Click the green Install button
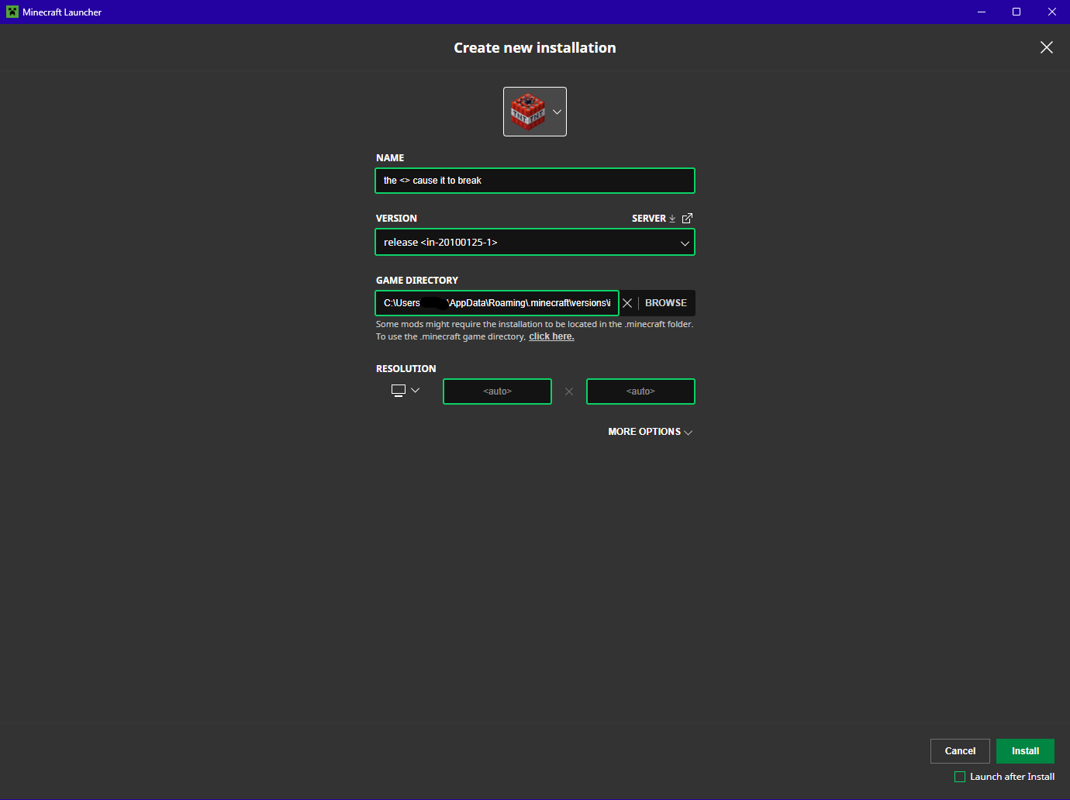 click(x=1025, y=751)
